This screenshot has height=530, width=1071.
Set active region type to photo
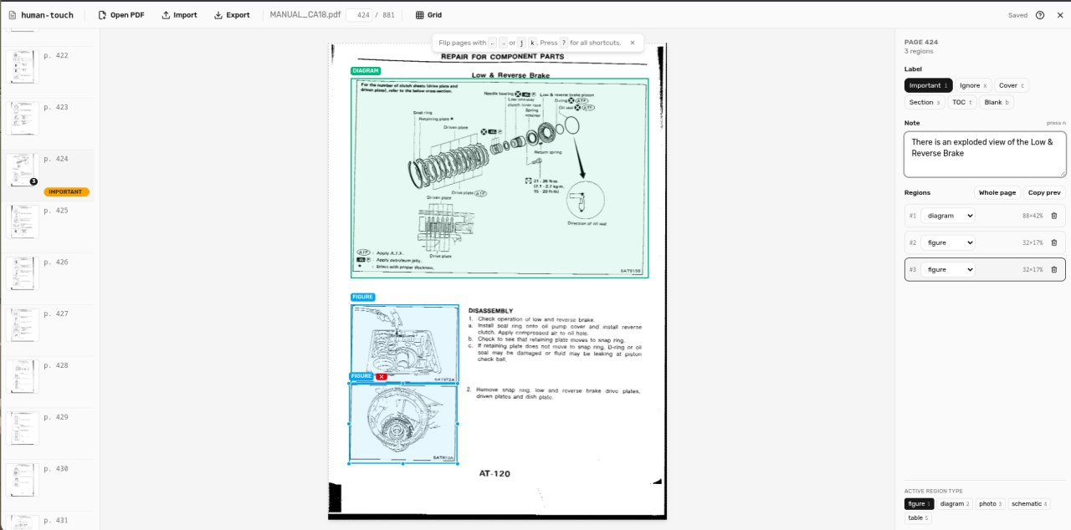(991, 504)
